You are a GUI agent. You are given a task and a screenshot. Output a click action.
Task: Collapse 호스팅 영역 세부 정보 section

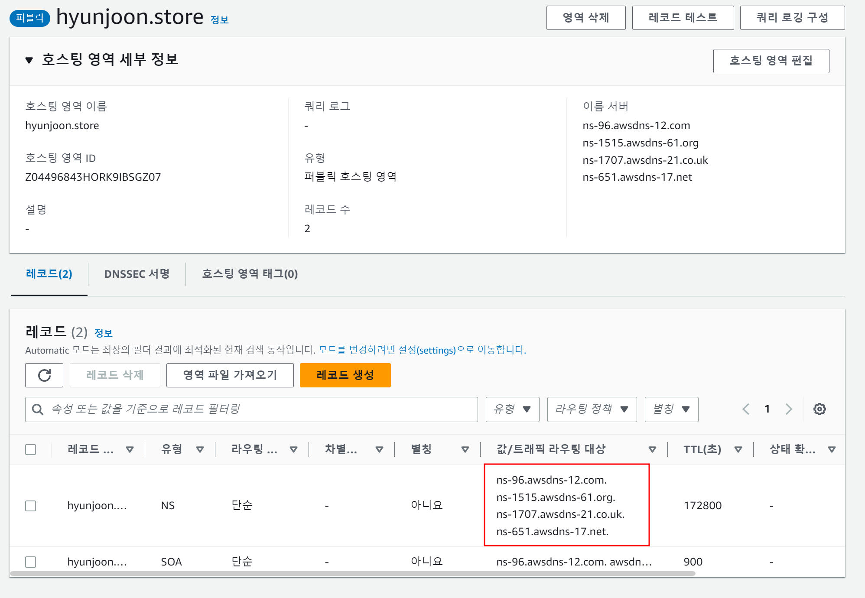(x=29, y=60)
